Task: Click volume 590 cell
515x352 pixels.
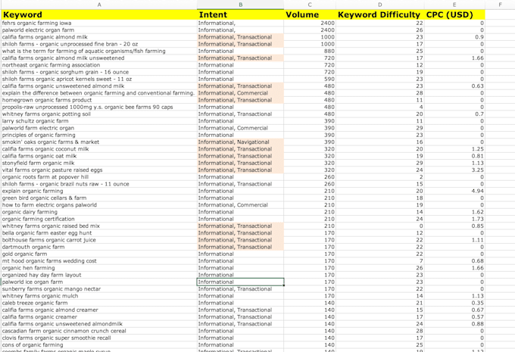Action: point(310,79)
